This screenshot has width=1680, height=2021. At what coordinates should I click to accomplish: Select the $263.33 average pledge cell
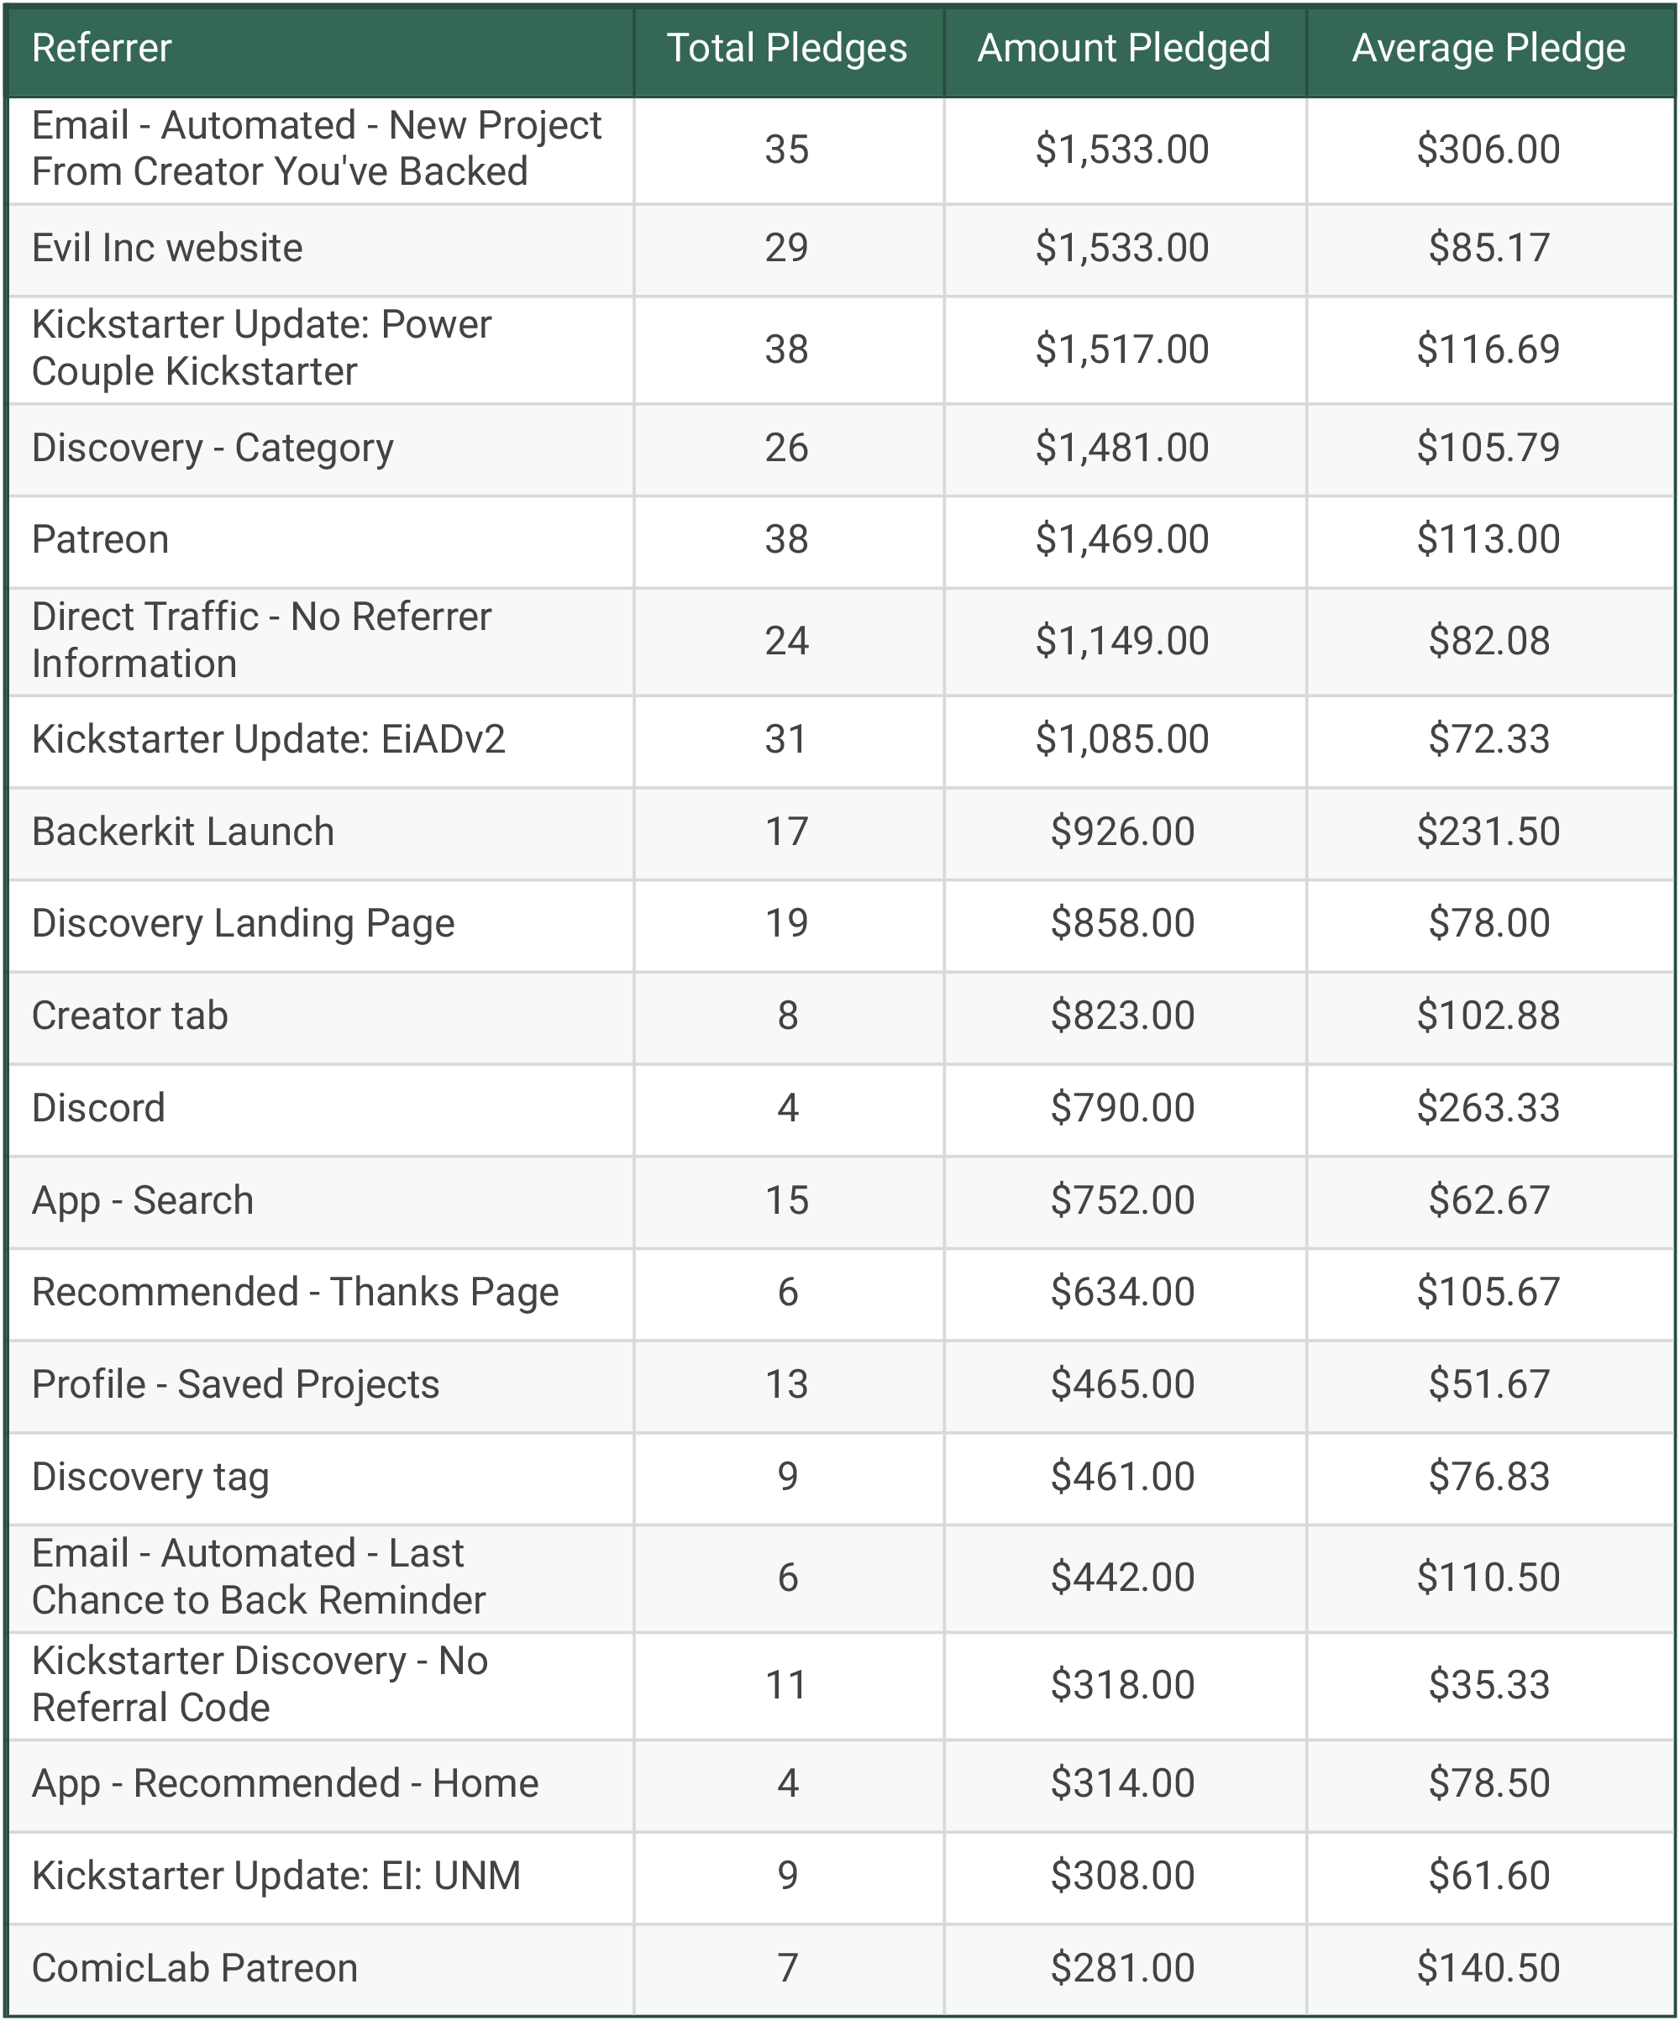(x=1488, y=1109)
